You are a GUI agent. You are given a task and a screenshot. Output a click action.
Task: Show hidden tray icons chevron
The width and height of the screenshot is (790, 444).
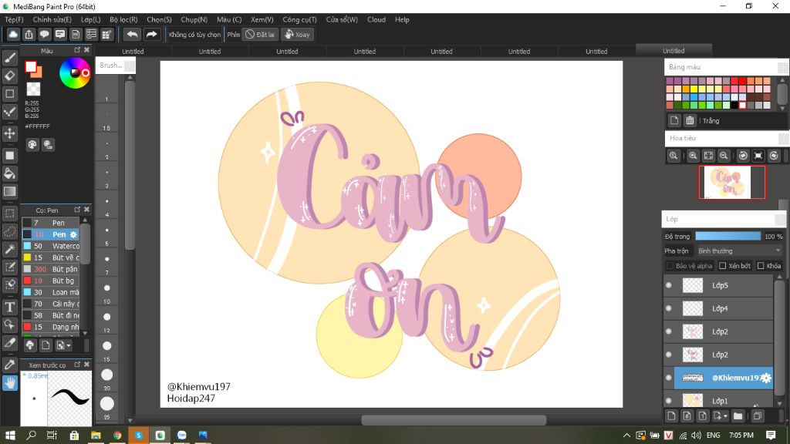(626, 436)
